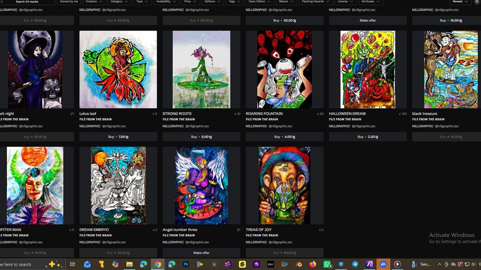Open the Editions filter dropdown
481x270 pixels.
click(x=213, y=2)
